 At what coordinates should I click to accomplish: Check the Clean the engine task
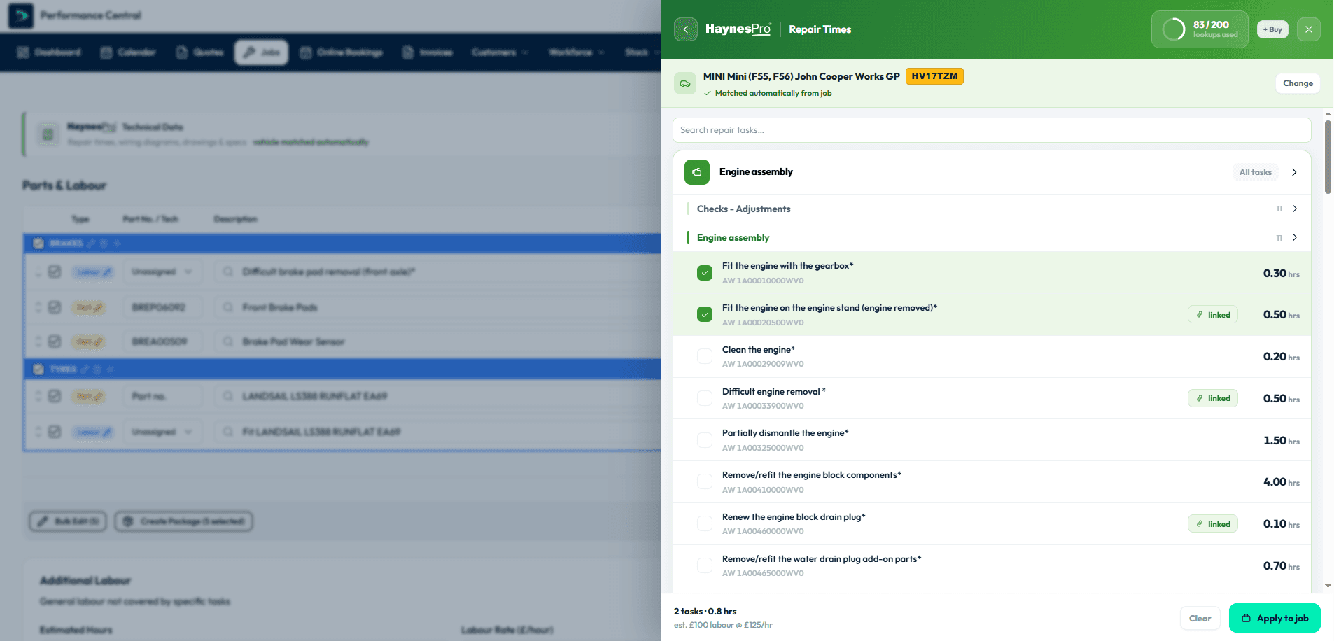pyautogui.click(x=705, y=356)
